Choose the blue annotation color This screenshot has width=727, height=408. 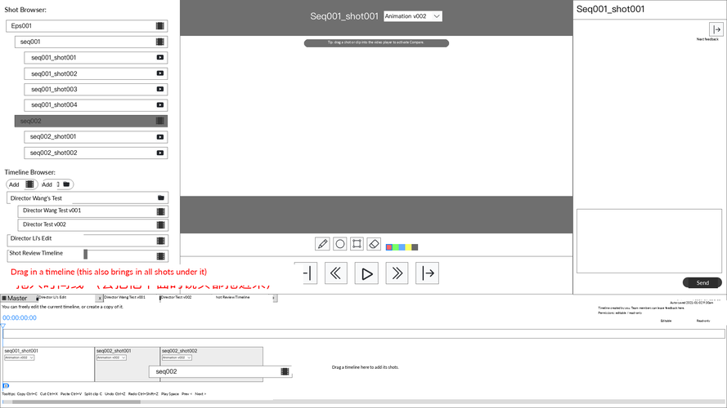click(402, 247)
